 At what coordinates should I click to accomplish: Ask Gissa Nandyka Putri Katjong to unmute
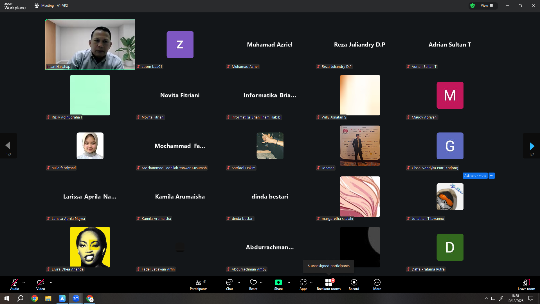pos(475,176)
